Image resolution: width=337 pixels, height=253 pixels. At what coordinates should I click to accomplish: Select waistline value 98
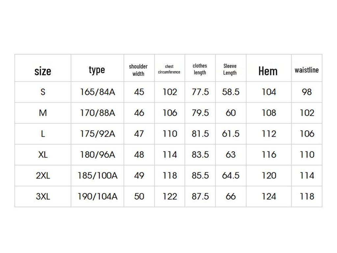[307, 92]
